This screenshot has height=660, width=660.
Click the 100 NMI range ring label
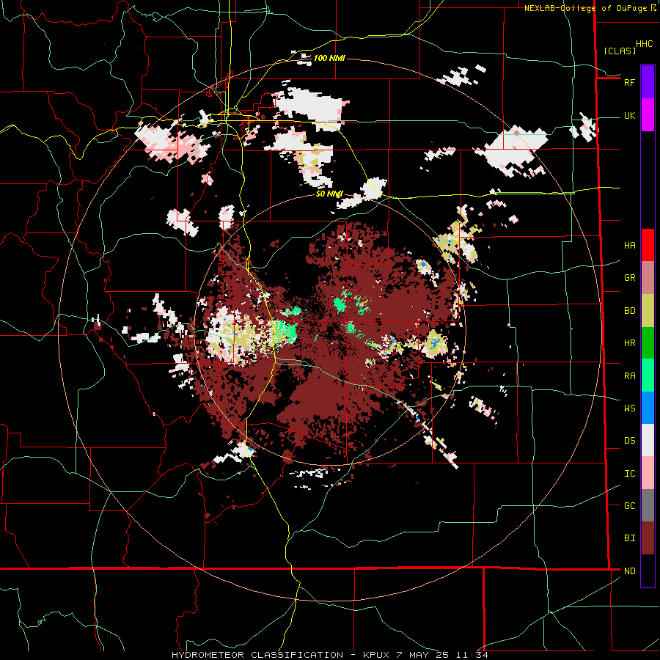pos(329,58)
